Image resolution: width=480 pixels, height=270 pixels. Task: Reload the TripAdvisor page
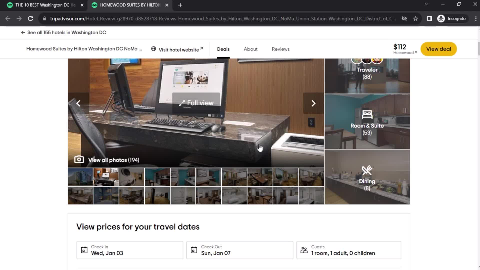[30, 18]
